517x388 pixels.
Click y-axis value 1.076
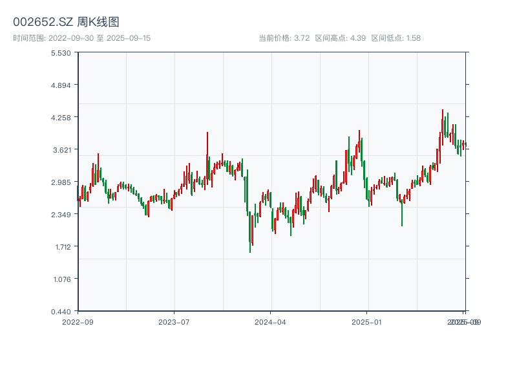tap(62, 279)
